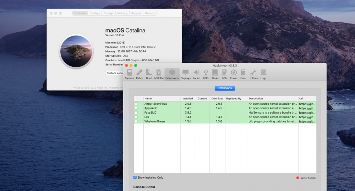The height and width of the screenshot is (191, 355).
Task: Minimize the Hackintool window with yellow button
Action: pyautogui.click(x=131, y=65)
